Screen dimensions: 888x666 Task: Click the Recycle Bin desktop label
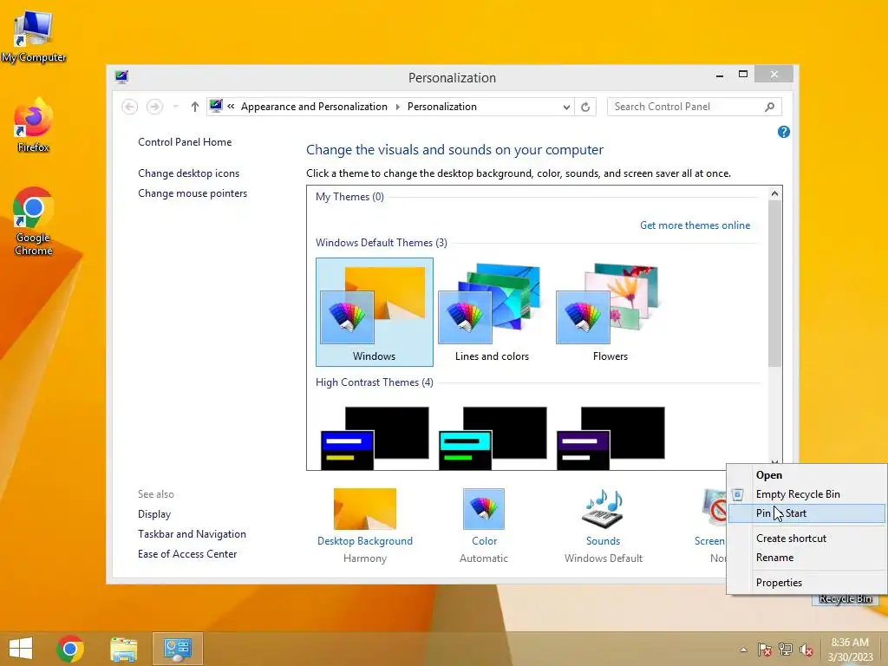click(x=845, y=599)
